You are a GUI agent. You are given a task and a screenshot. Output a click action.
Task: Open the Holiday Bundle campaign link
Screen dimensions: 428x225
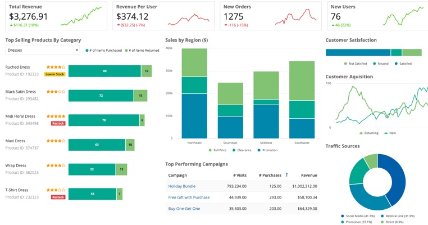[x=182, y=186]
